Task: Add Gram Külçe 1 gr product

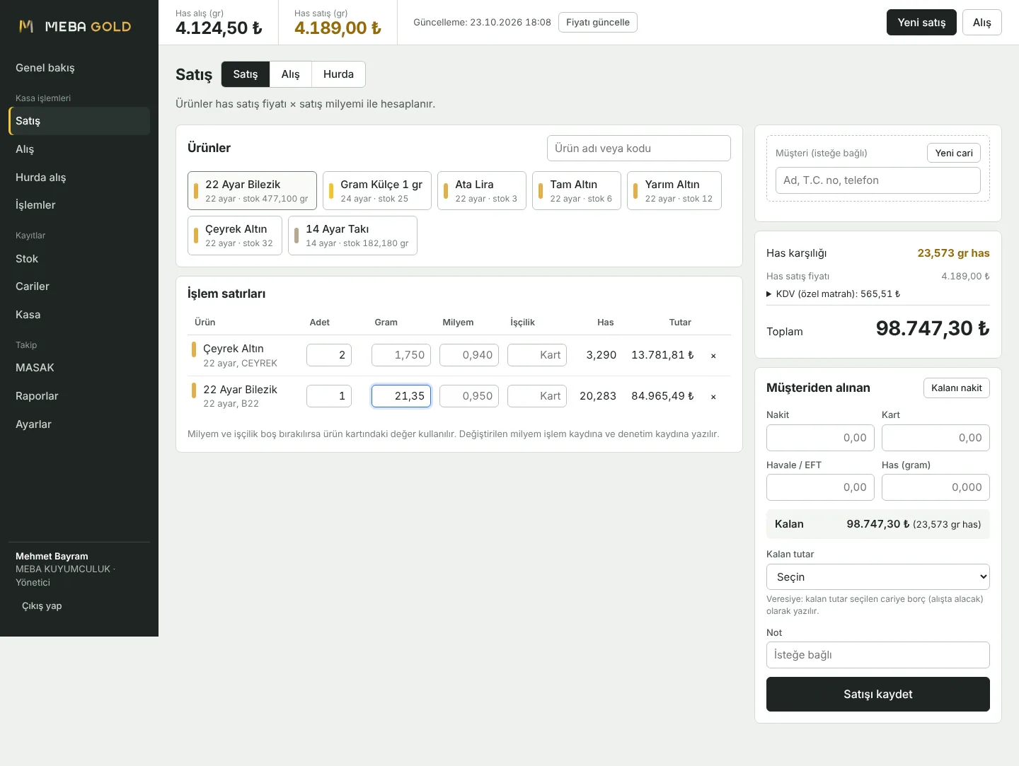Action: [376, 191]
